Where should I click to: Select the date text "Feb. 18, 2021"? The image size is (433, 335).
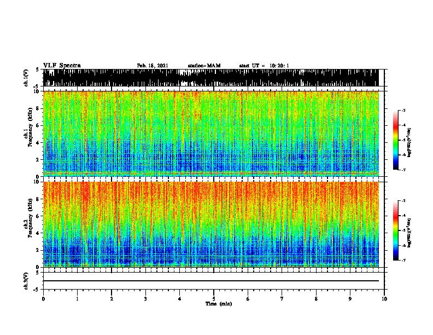point(153,66)
